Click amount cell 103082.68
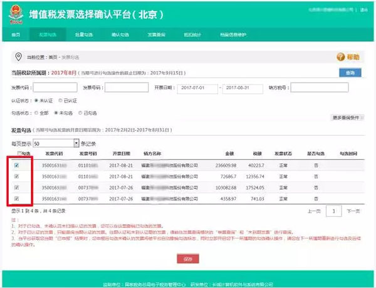Screen dimensions: 376x288 point(226,188)
